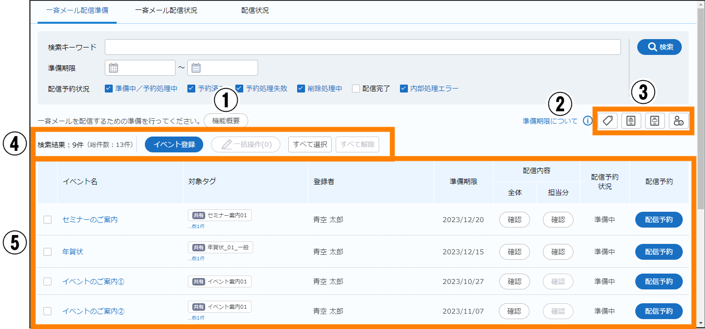705x329 pixels.
Task: Click the tag icon button
Action: [x=608, y=121]
